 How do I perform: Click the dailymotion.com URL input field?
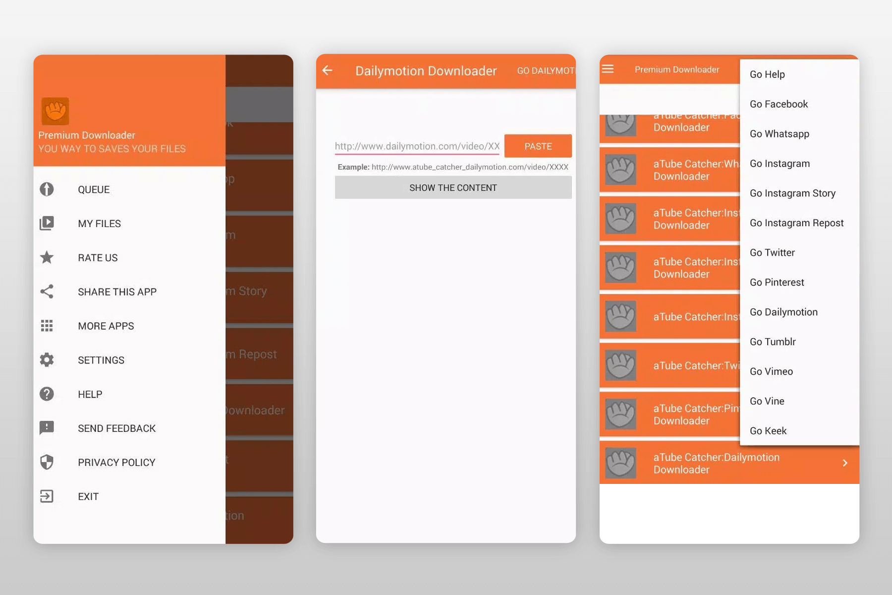[x=416, y=146]
